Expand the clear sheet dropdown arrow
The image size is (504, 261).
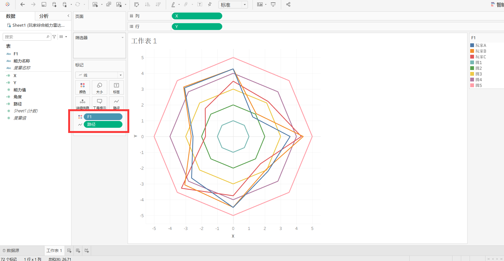pyautogui.click(x=125, y=5)
